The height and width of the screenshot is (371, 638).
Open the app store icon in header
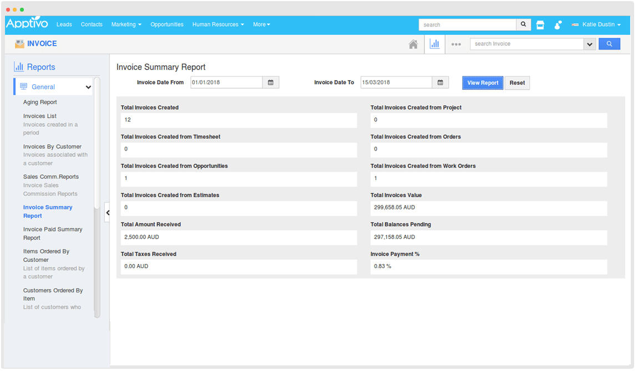click(540, 25)
